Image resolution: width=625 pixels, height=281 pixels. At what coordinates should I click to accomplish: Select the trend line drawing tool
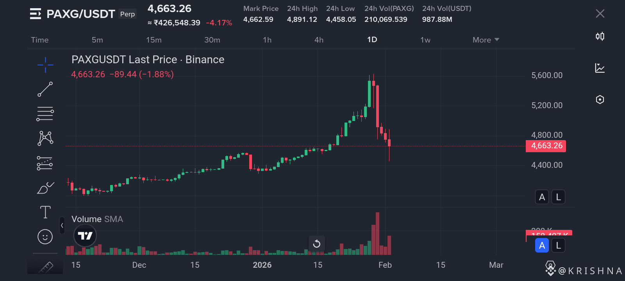[45, 89]
